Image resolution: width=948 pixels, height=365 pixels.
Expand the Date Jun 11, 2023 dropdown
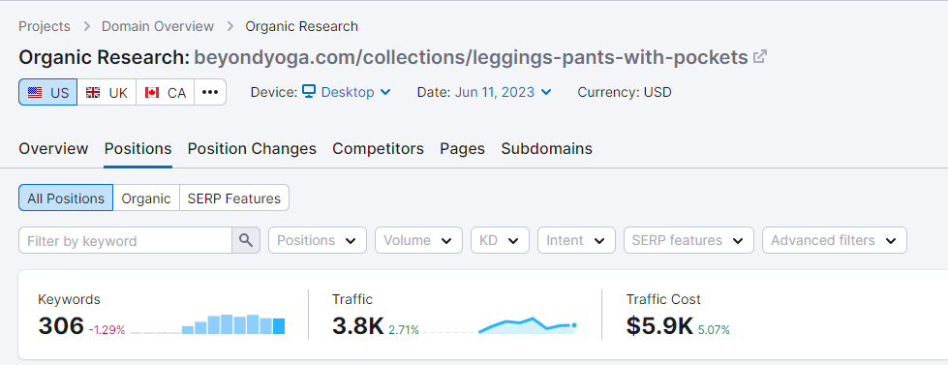(503, 92)
